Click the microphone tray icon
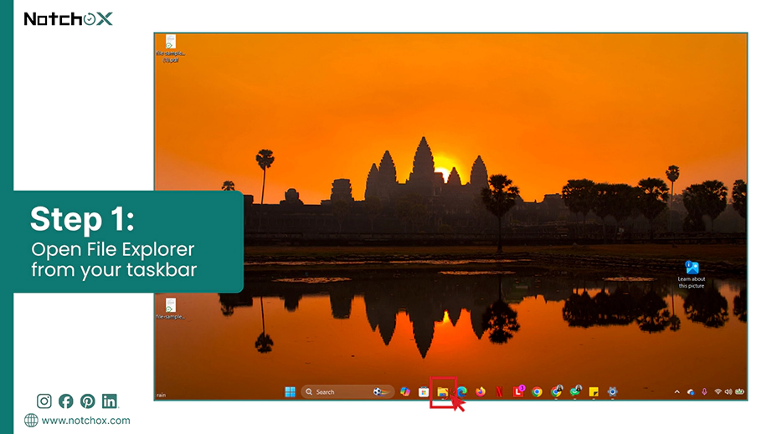The height and width of the screenshot is (434, 772). click(704, 391)
